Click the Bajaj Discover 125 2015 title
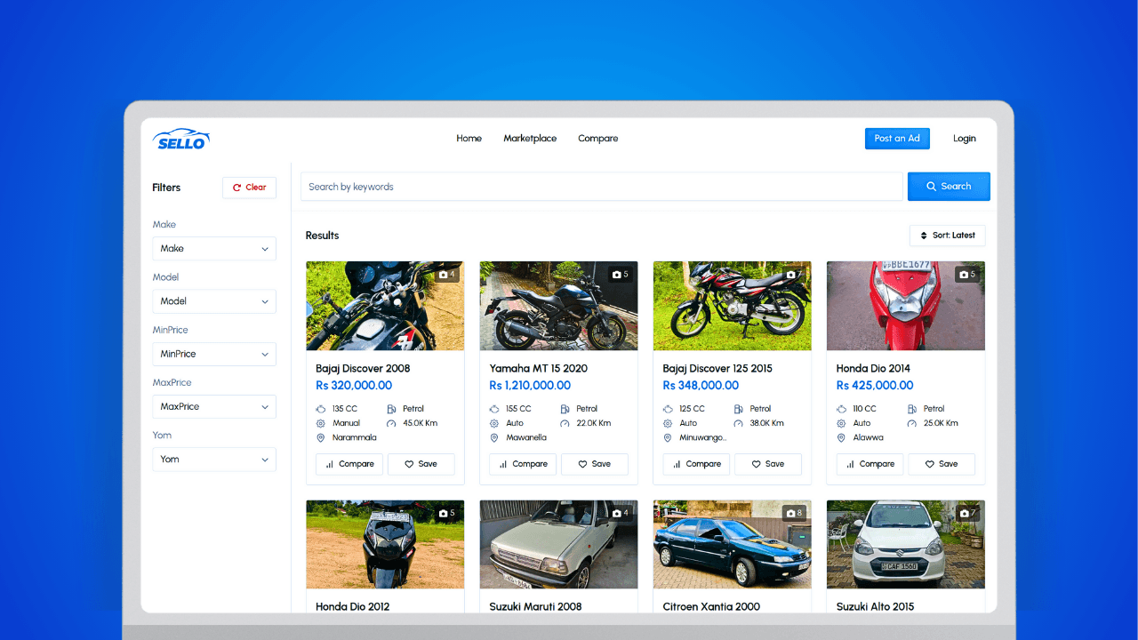 tap(717, 369)
